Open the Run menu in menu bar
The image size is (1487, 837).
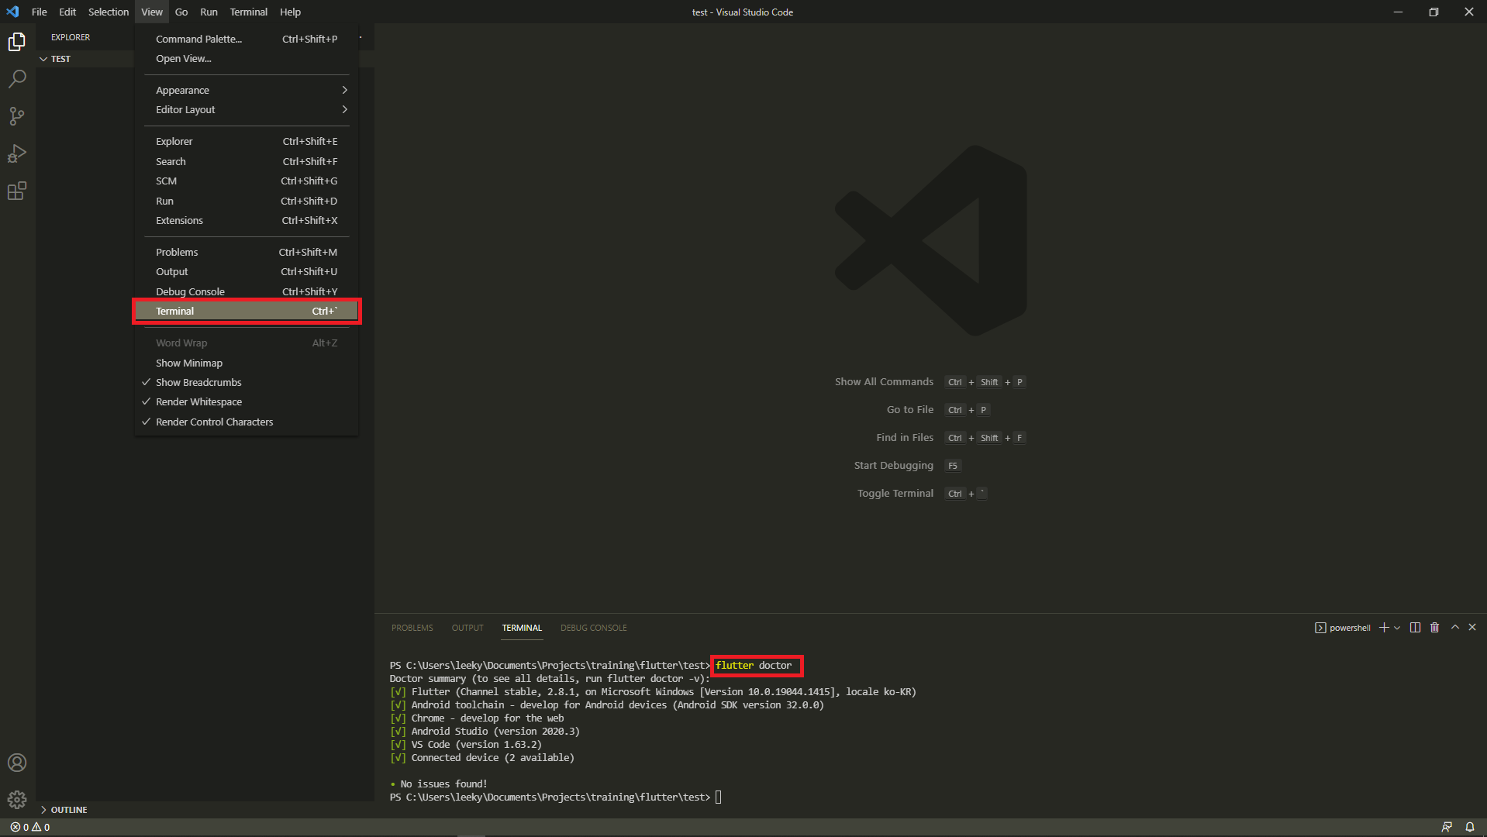point(209,12)
